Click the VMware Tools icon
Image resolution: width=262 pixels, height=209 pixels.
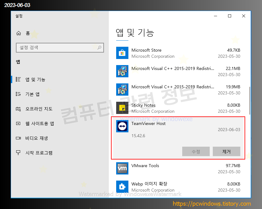click(122, 168)
